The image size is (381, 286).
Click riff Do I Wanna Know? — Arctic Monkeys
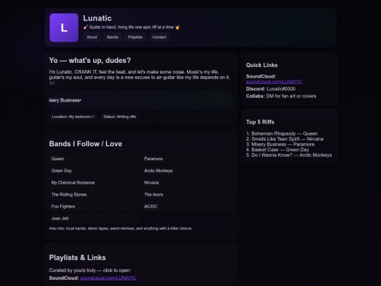[289, 155]
